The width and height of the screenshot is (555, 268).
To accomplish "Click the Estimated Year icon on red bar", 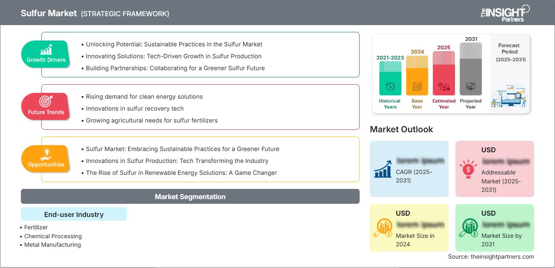I will [x=444, y=87].
